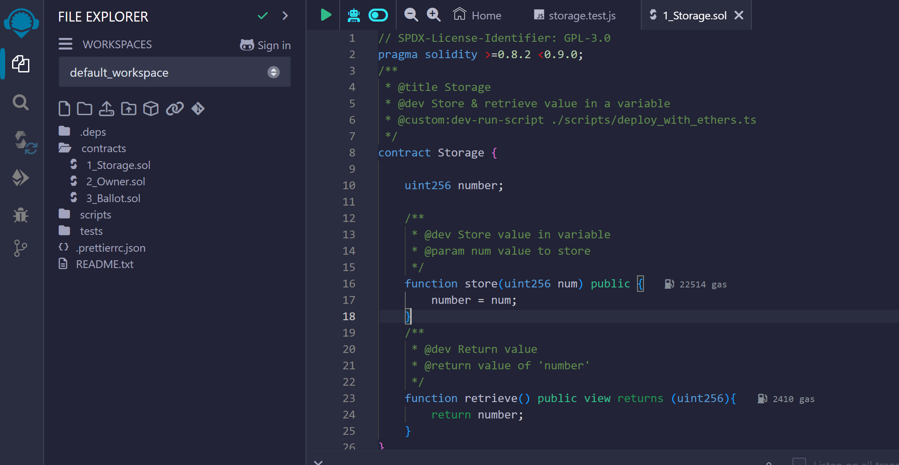This screenshot has height=465, width=899.
Task: Click the zoom out magnifier icon
Action: tap(411, 15)
